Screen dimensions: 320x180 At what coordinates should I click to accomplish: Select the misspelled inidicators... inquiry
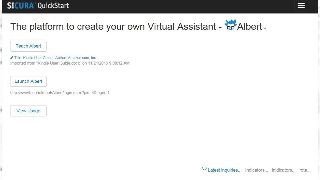coord(284,170)
